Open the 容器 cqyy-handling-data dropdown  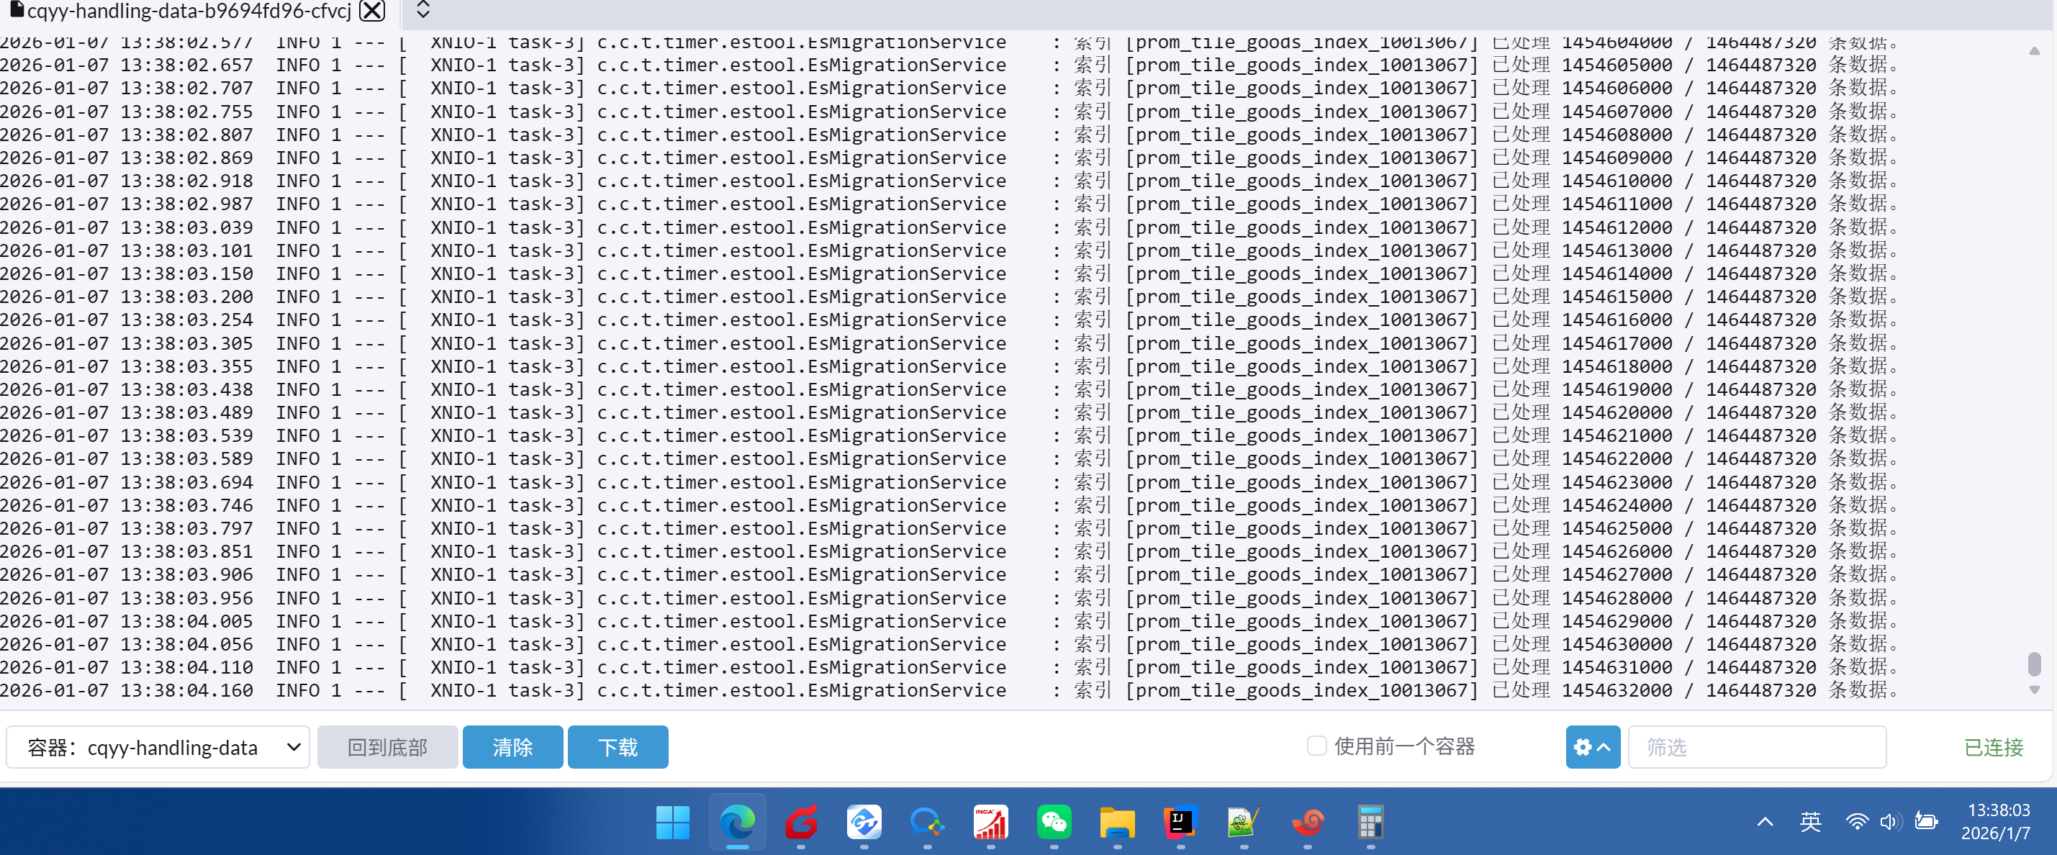[158, 747]
